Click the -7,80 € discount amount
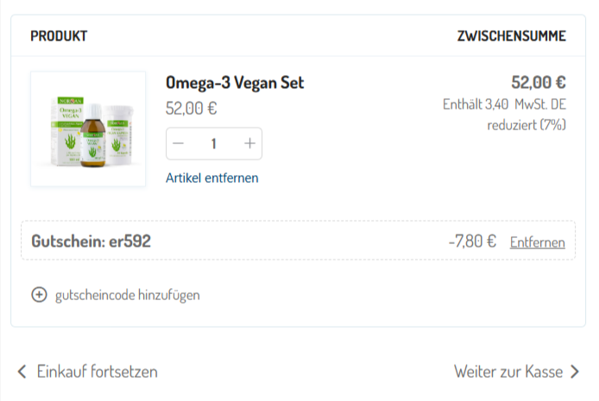The height and width of the screenshot is (401, 599). (472, 241)
